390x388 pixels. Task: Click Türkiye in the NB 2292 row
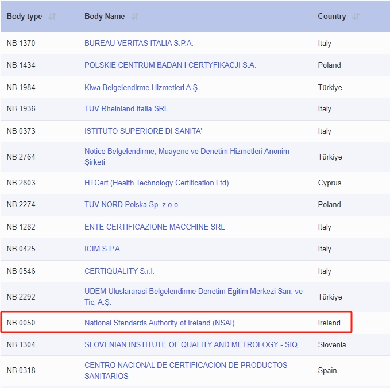[x=330, y=297]
